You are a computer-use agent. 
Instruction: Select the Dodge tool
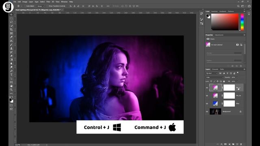tap(11, 67)
